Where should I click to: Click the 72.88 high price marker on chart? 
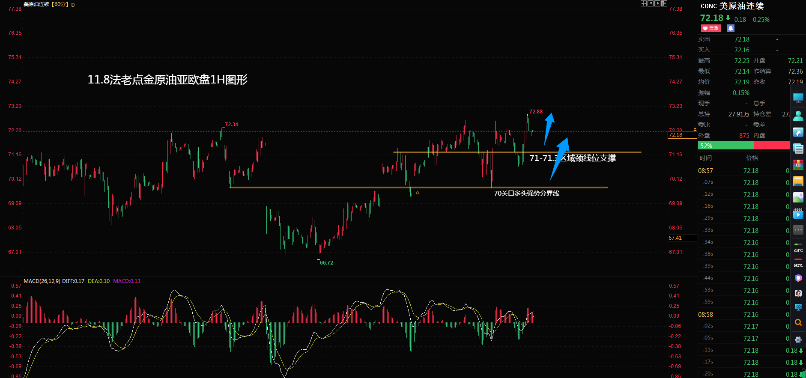(x=536, y=112)
